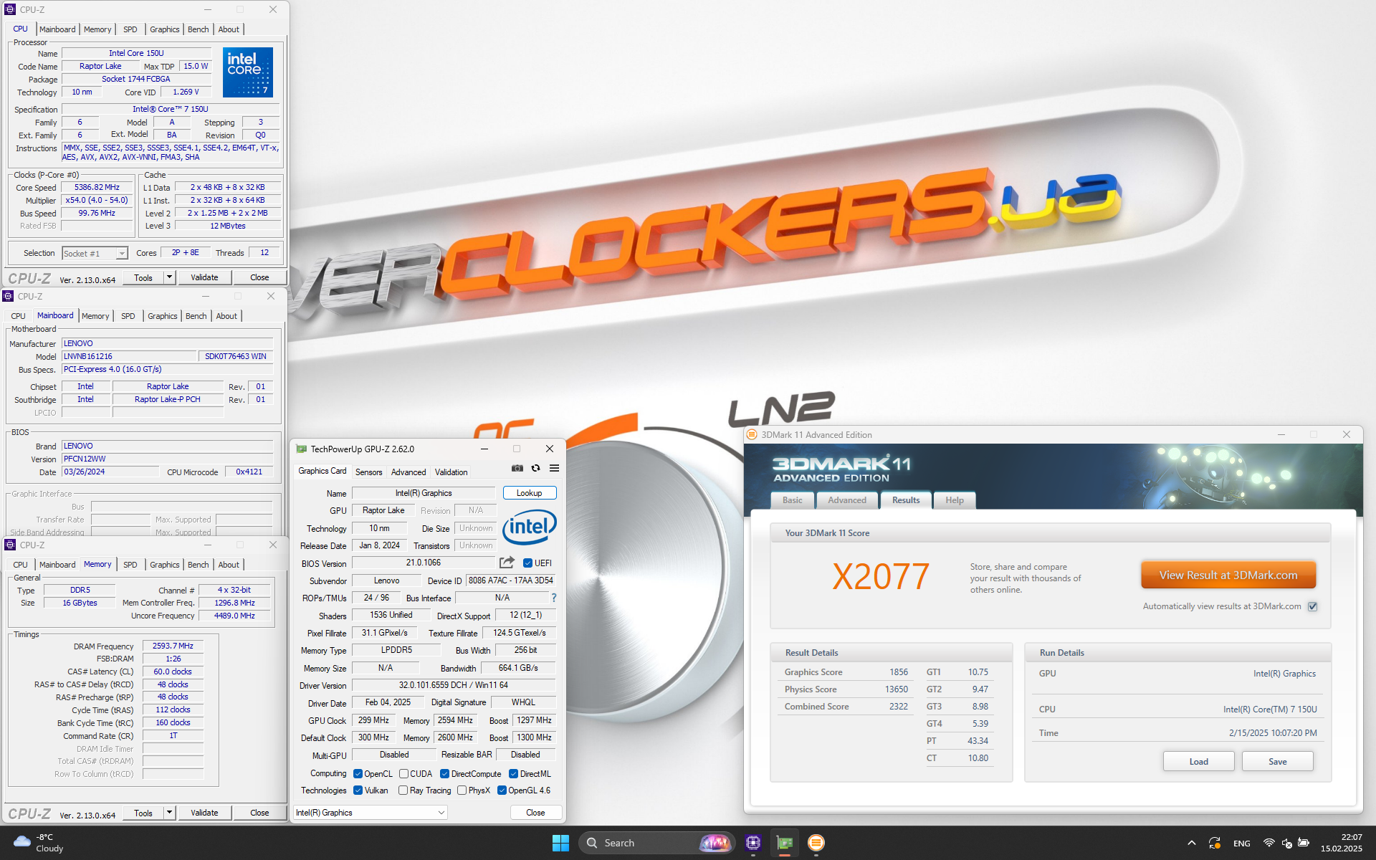Open the Validation tab in GPU-Z
The image size is (1376, 860).
coord(451,472)
